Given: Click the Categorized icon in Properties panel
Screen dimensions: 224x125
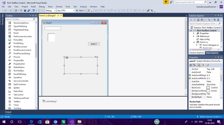Looking at the screenshot, I should [x=191, y=65].
